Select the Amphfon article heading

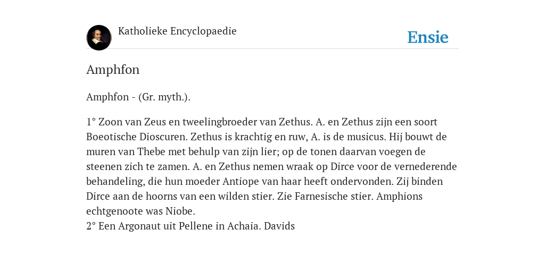pyautogui.click(x=113, y=70)
